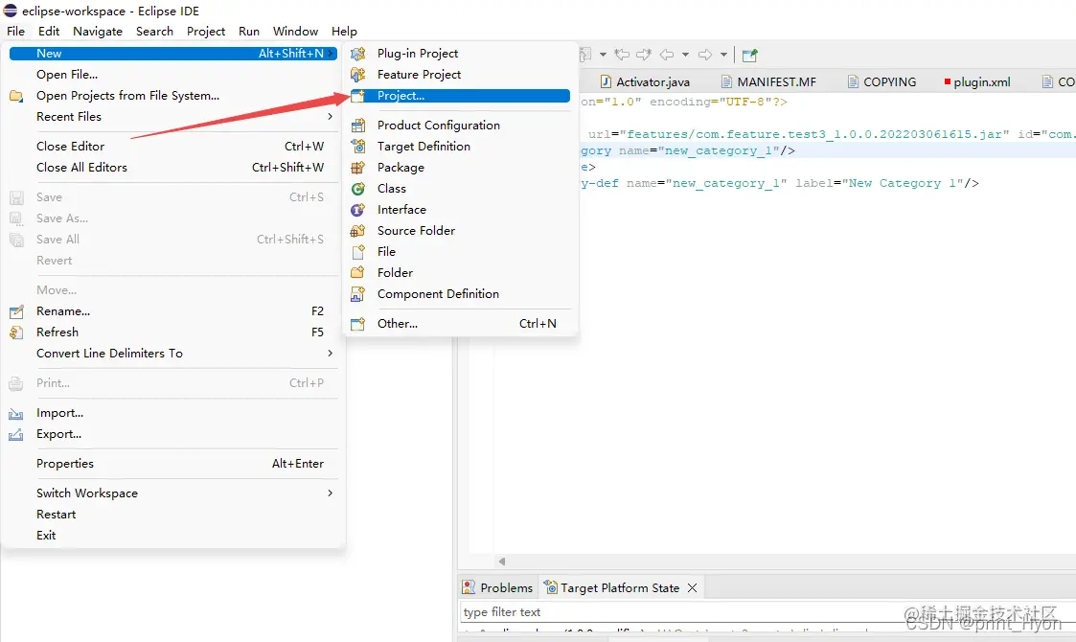
Task: Click the Problems view icon
Action: pyautogui.click(x=469, y=587)
